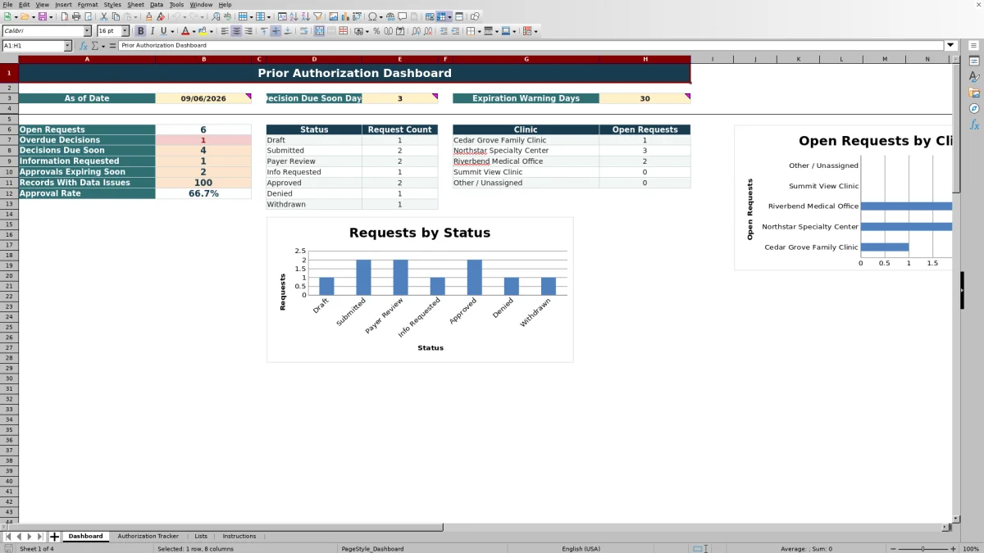Toggle Wrap Text
Image resolution: width=984 pixels, height=553 pixels.
click(x=303, y=31)
